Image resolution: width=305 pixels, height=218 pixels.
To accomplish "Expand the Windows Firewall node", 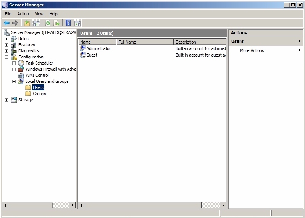I will coord(14,69).
